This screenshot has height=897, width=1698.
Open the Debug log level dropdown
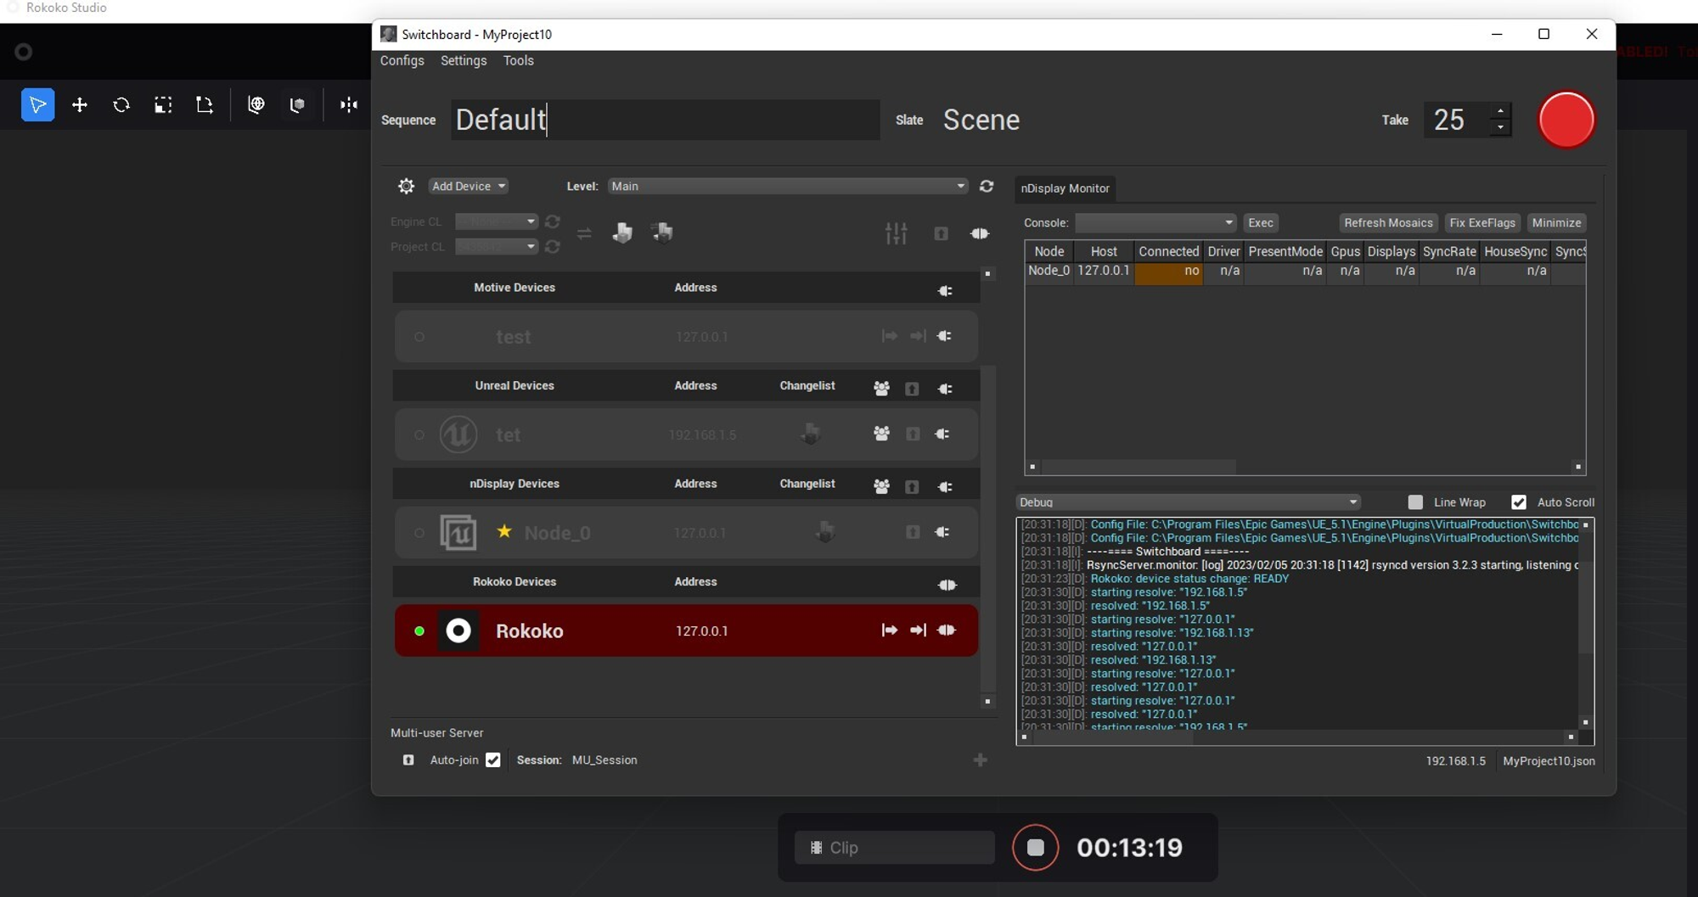[1188, 502]
